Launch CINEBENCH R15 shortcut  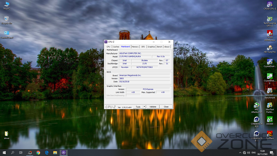click(x=256, y=136)
